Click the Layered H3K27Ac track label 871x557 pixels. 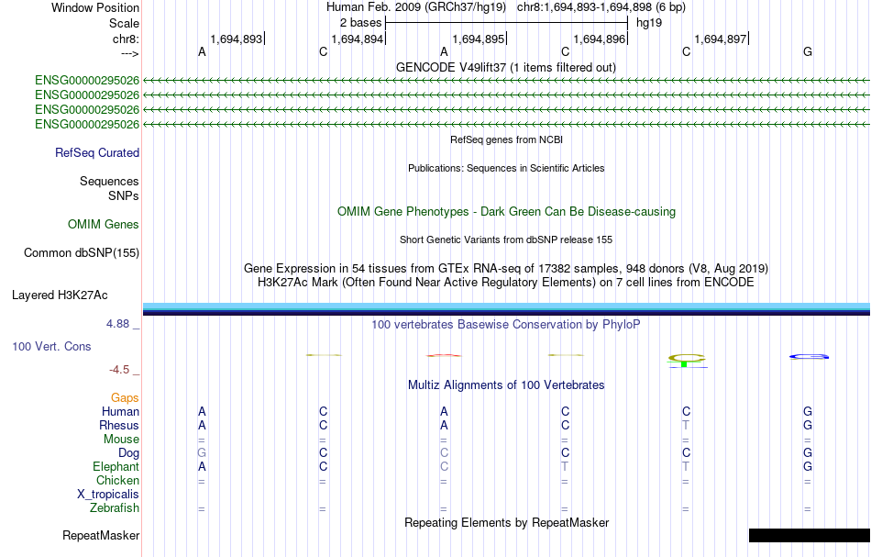click(x=60, y=295)
